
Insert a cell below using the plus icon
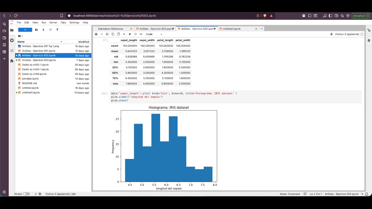pos(102,34)
